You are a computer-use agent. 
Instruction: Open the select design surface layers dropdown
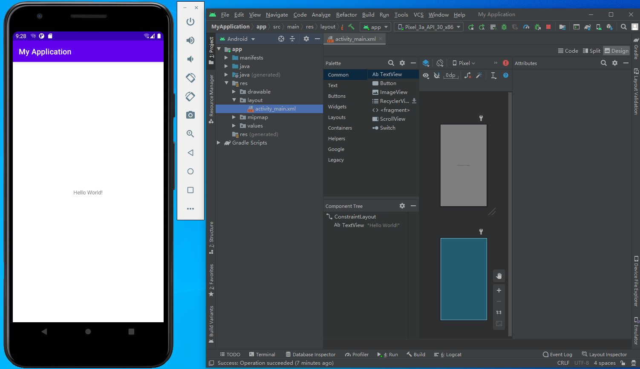[426, 63]
